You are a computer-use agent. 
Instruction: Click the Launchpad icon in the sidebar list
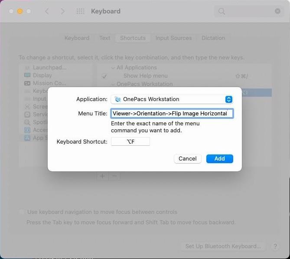click(x=27, y=68)
